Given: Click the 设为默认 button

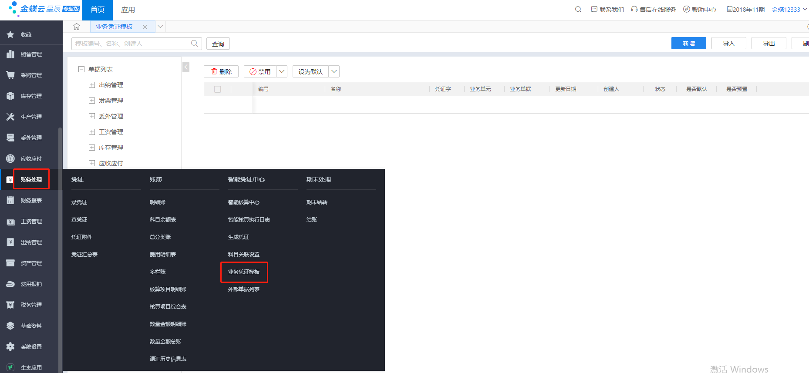Looking at the screenshot, I should coord(310,71).
